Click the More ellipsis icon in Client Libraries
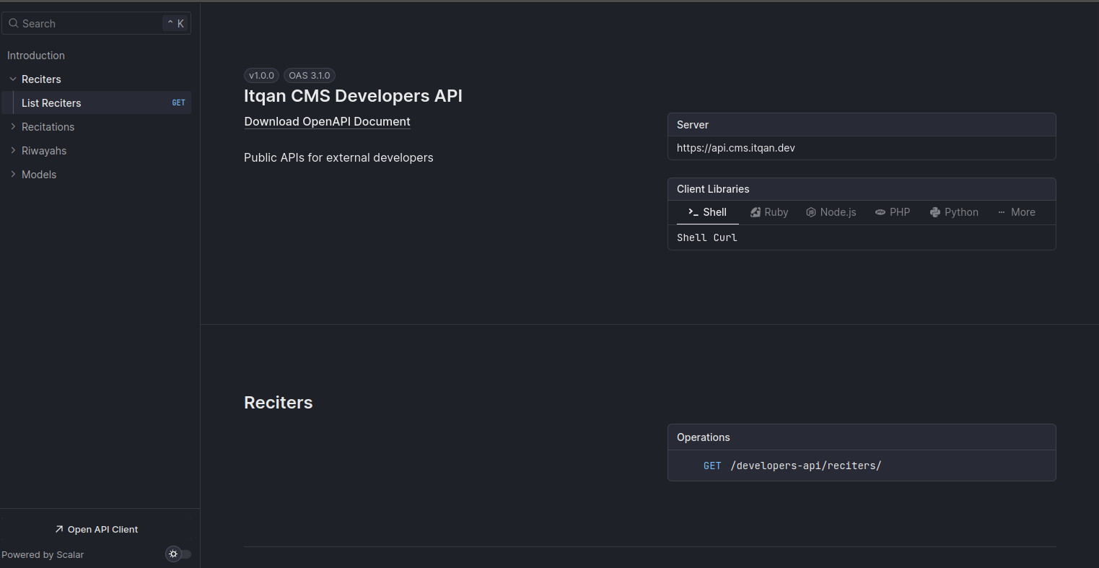 point(1002,212)
